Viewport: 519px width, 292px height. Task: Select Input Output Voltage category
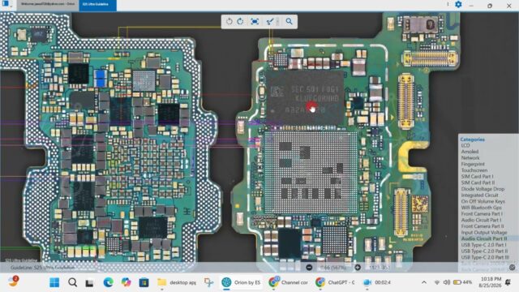tap(484, 233)
